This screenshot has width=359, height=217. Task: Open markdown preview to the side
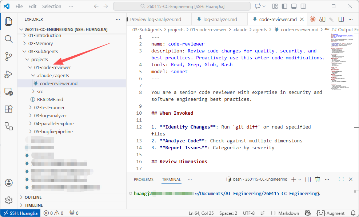click(x=322, y=19)
